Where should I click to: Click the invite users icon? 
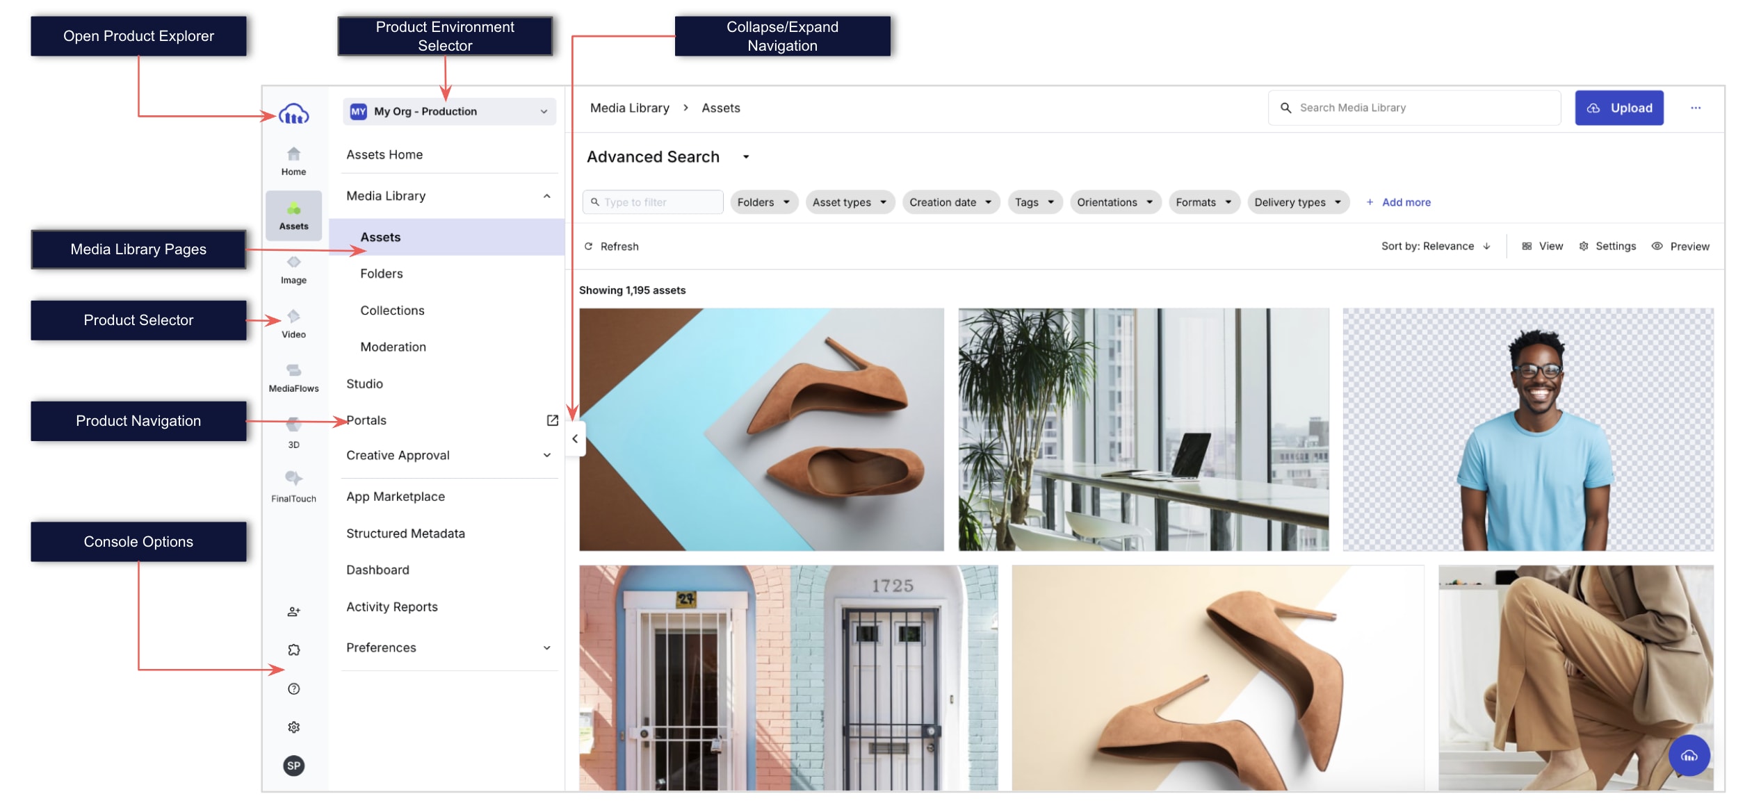point(293,611)
